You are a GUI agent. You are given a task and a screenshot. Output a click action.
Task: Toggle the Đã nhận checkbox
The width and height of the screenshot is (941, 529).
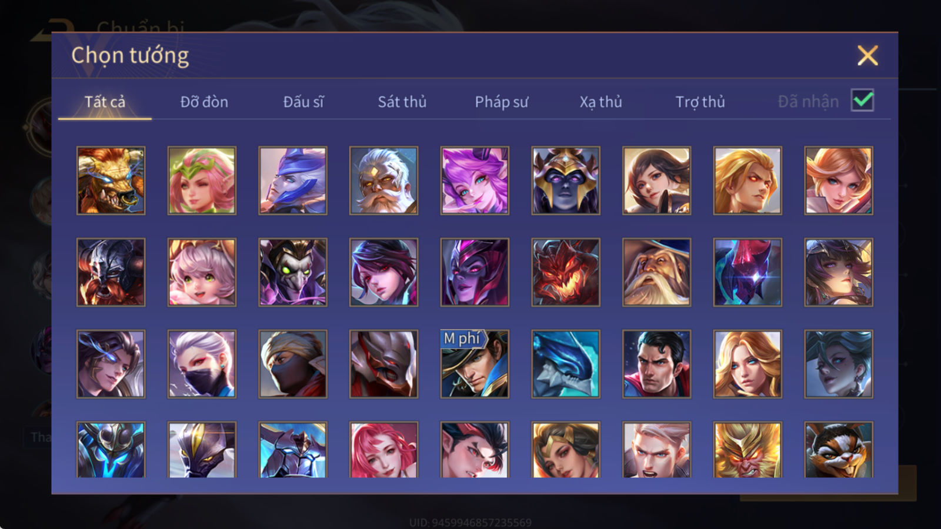click(863, 101)
